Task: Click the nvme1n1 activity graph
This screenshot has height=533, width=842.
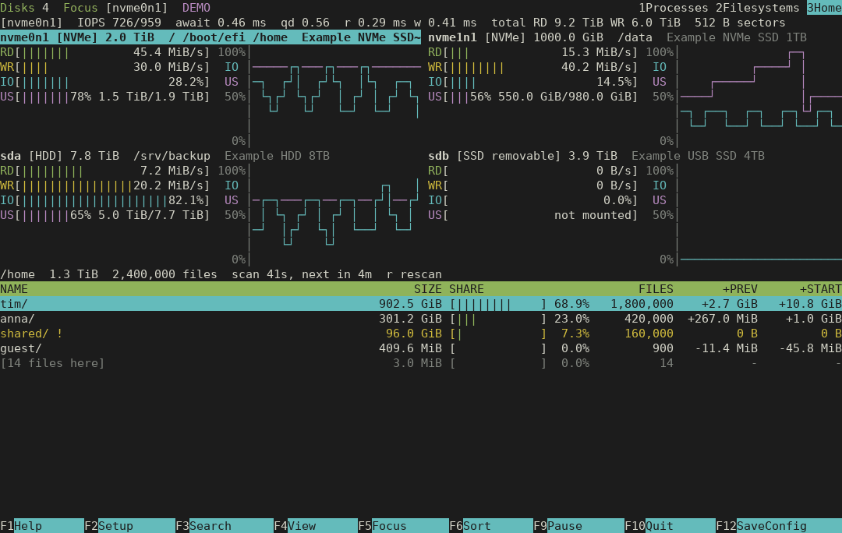Action: coord(759,97)
